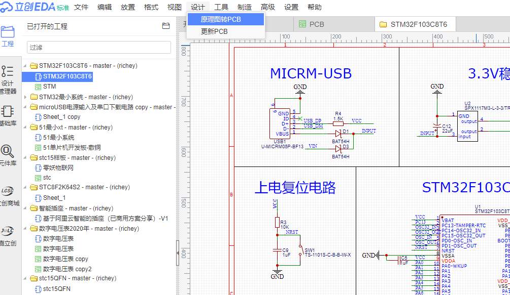Select USB1 connector symbol in schematic
Image resolution: width=510 pixels, height=295 pixels.
(x=280, y=123)
